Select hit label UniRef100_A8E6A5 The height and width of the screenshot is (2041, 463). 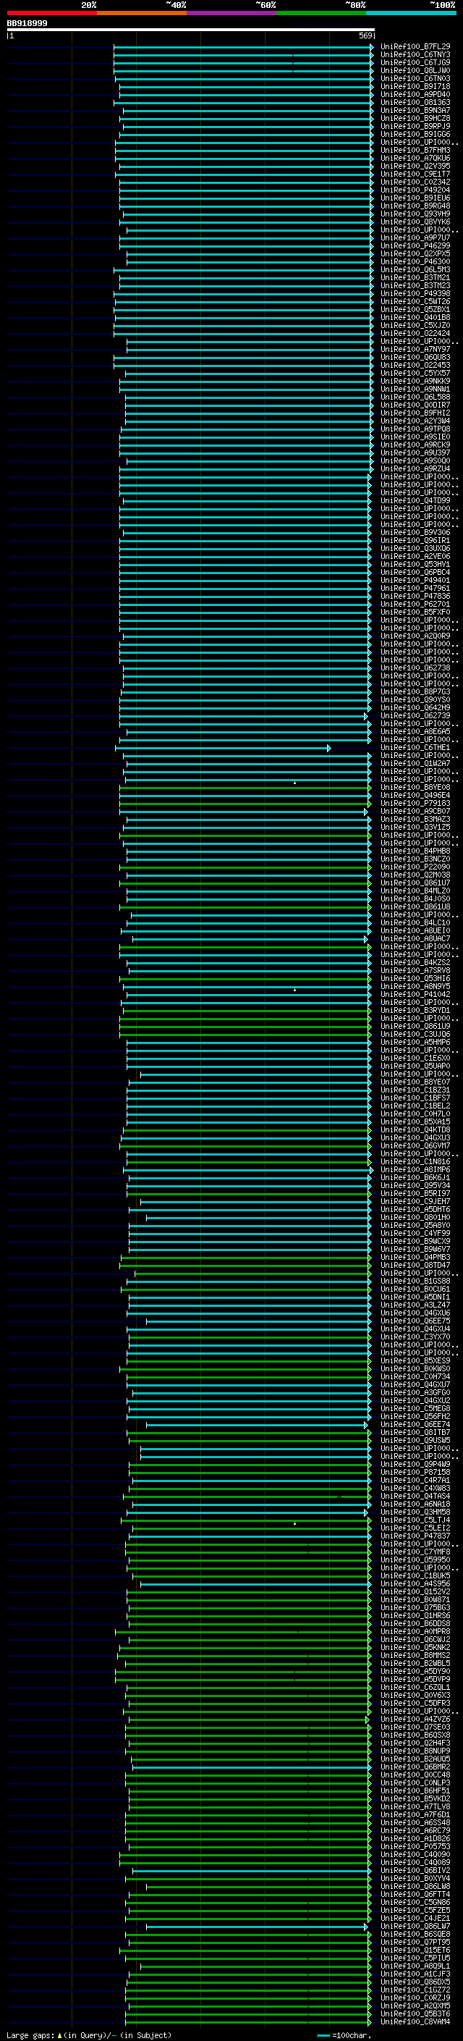[415, 731]
